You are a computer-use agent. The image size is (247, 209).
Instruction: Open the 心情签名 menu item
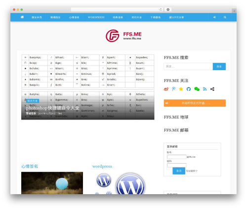74,17
